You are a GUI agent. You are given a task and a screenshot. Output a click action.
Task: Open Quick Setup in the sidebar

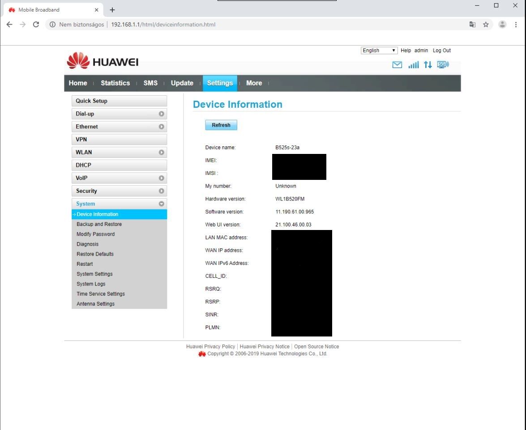click(x=119, y=101)
